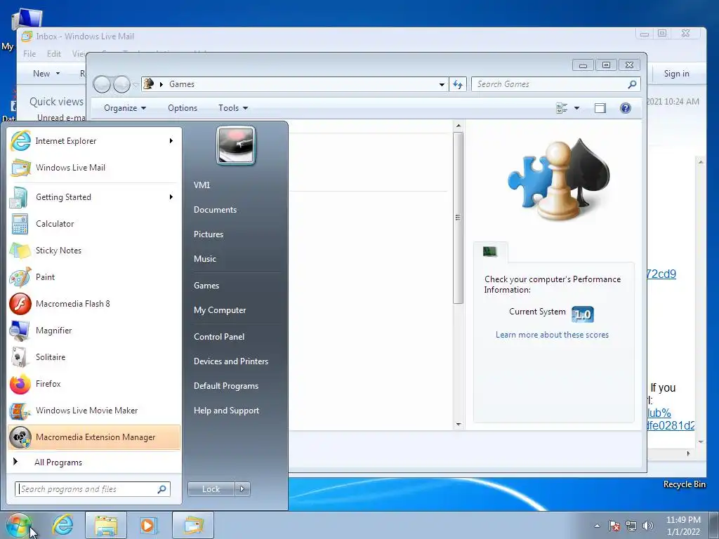Click the Back button in Games window
Screen dimensions: 719x539
[102, 84]
